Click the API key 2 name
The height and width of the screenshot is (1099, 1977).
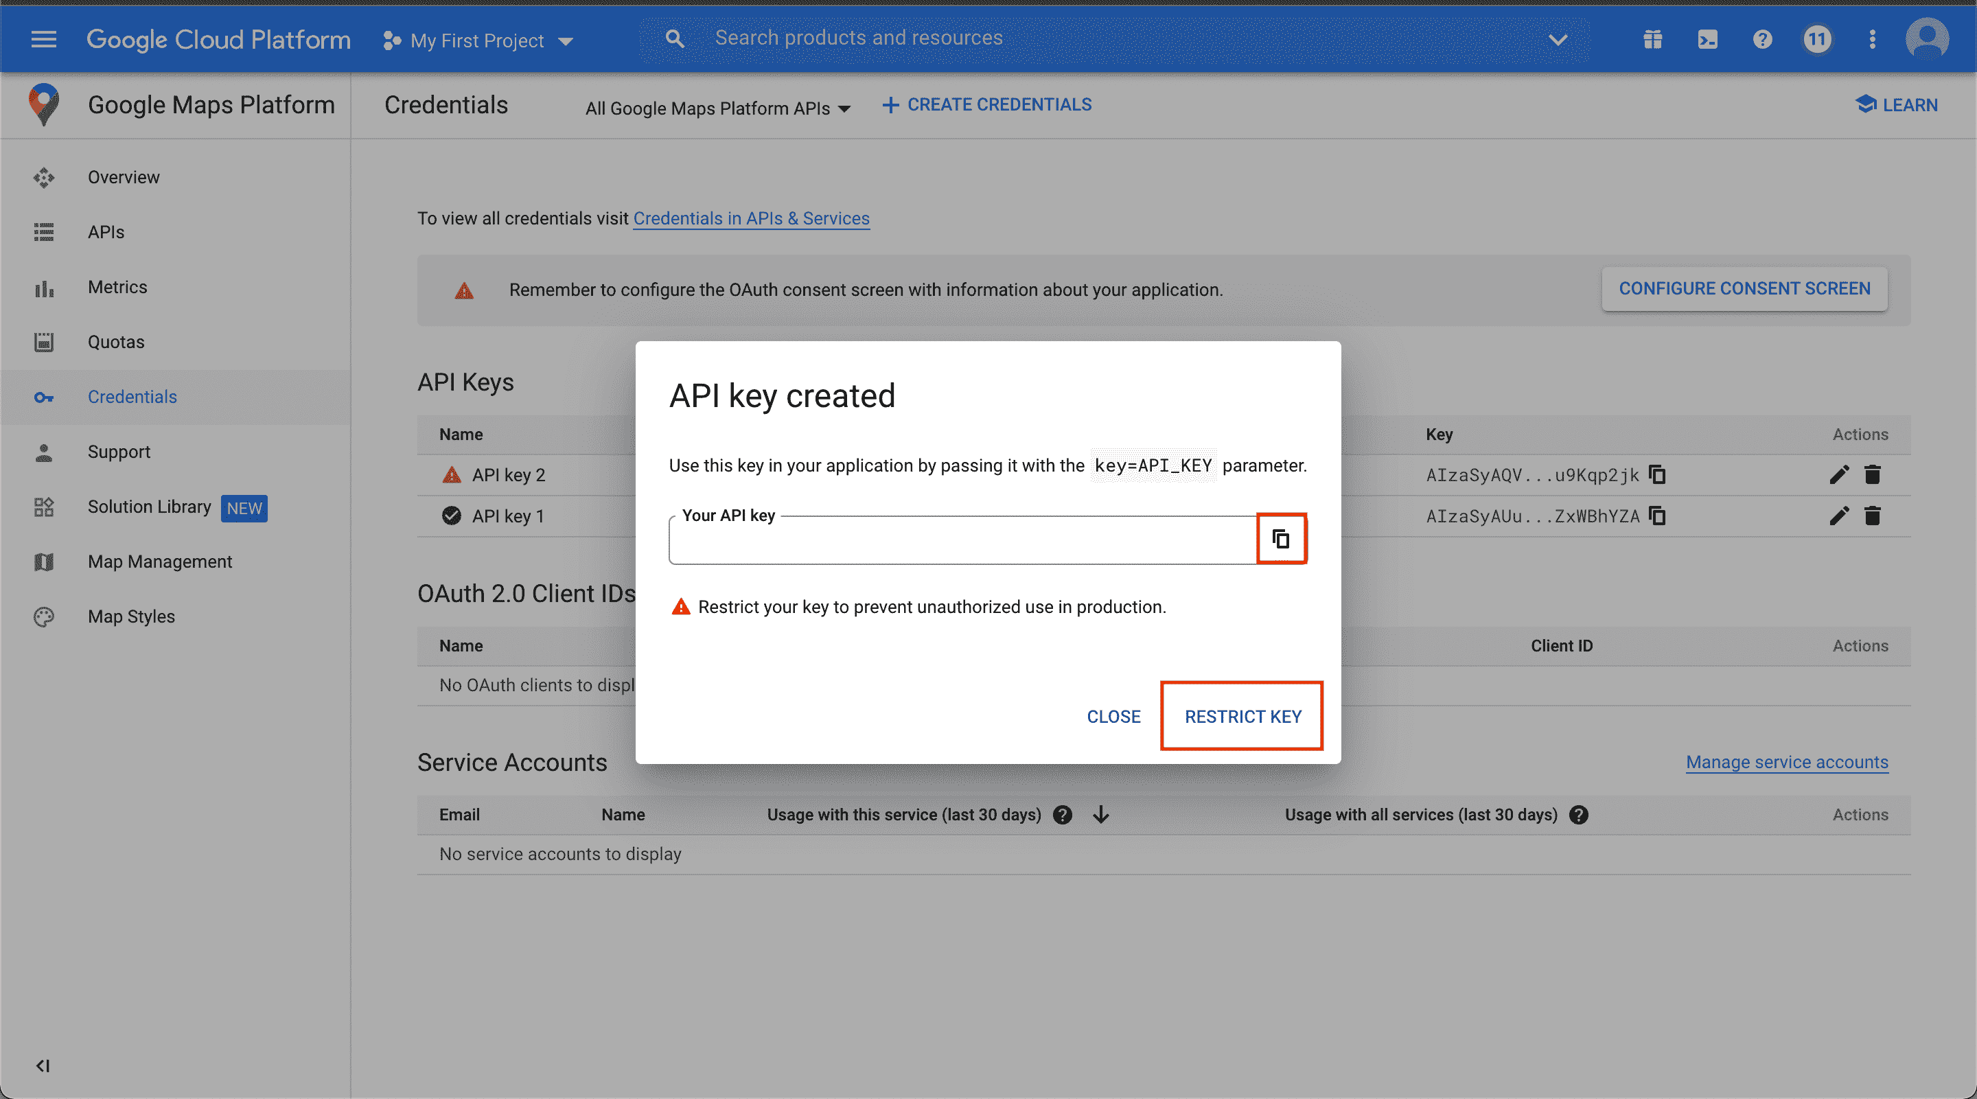click(509, 475)
